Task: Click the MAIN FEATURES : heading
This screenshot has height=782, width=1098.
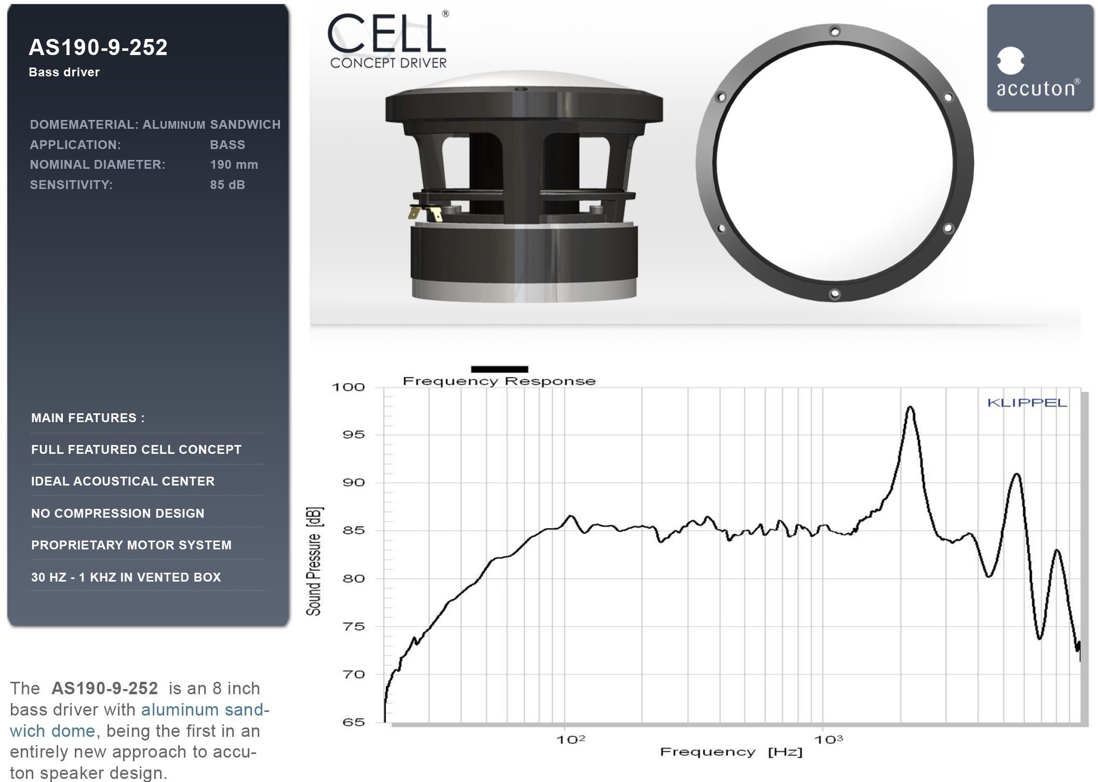Action: click(x=88, y=418)
